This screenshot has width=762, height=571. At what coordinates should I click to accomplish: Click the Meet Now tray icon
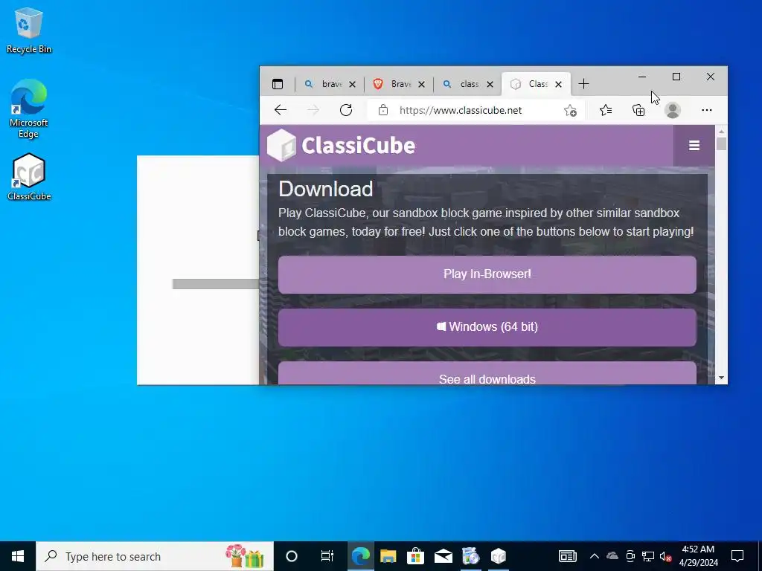(630, 556)
